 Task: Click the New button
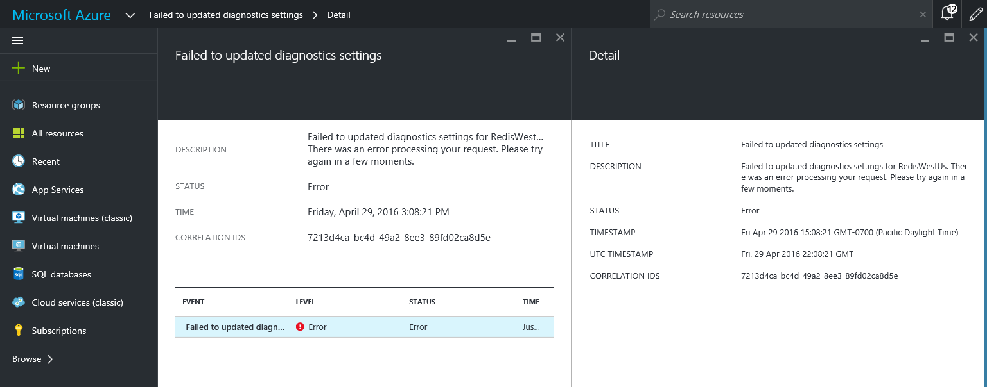(40, 69)
